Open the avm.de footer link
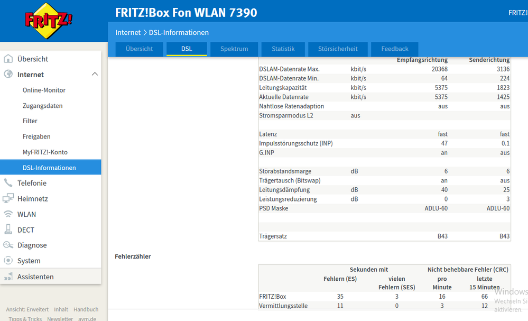The width and height of the screenshot is (528, 321). tap(87, 318)
